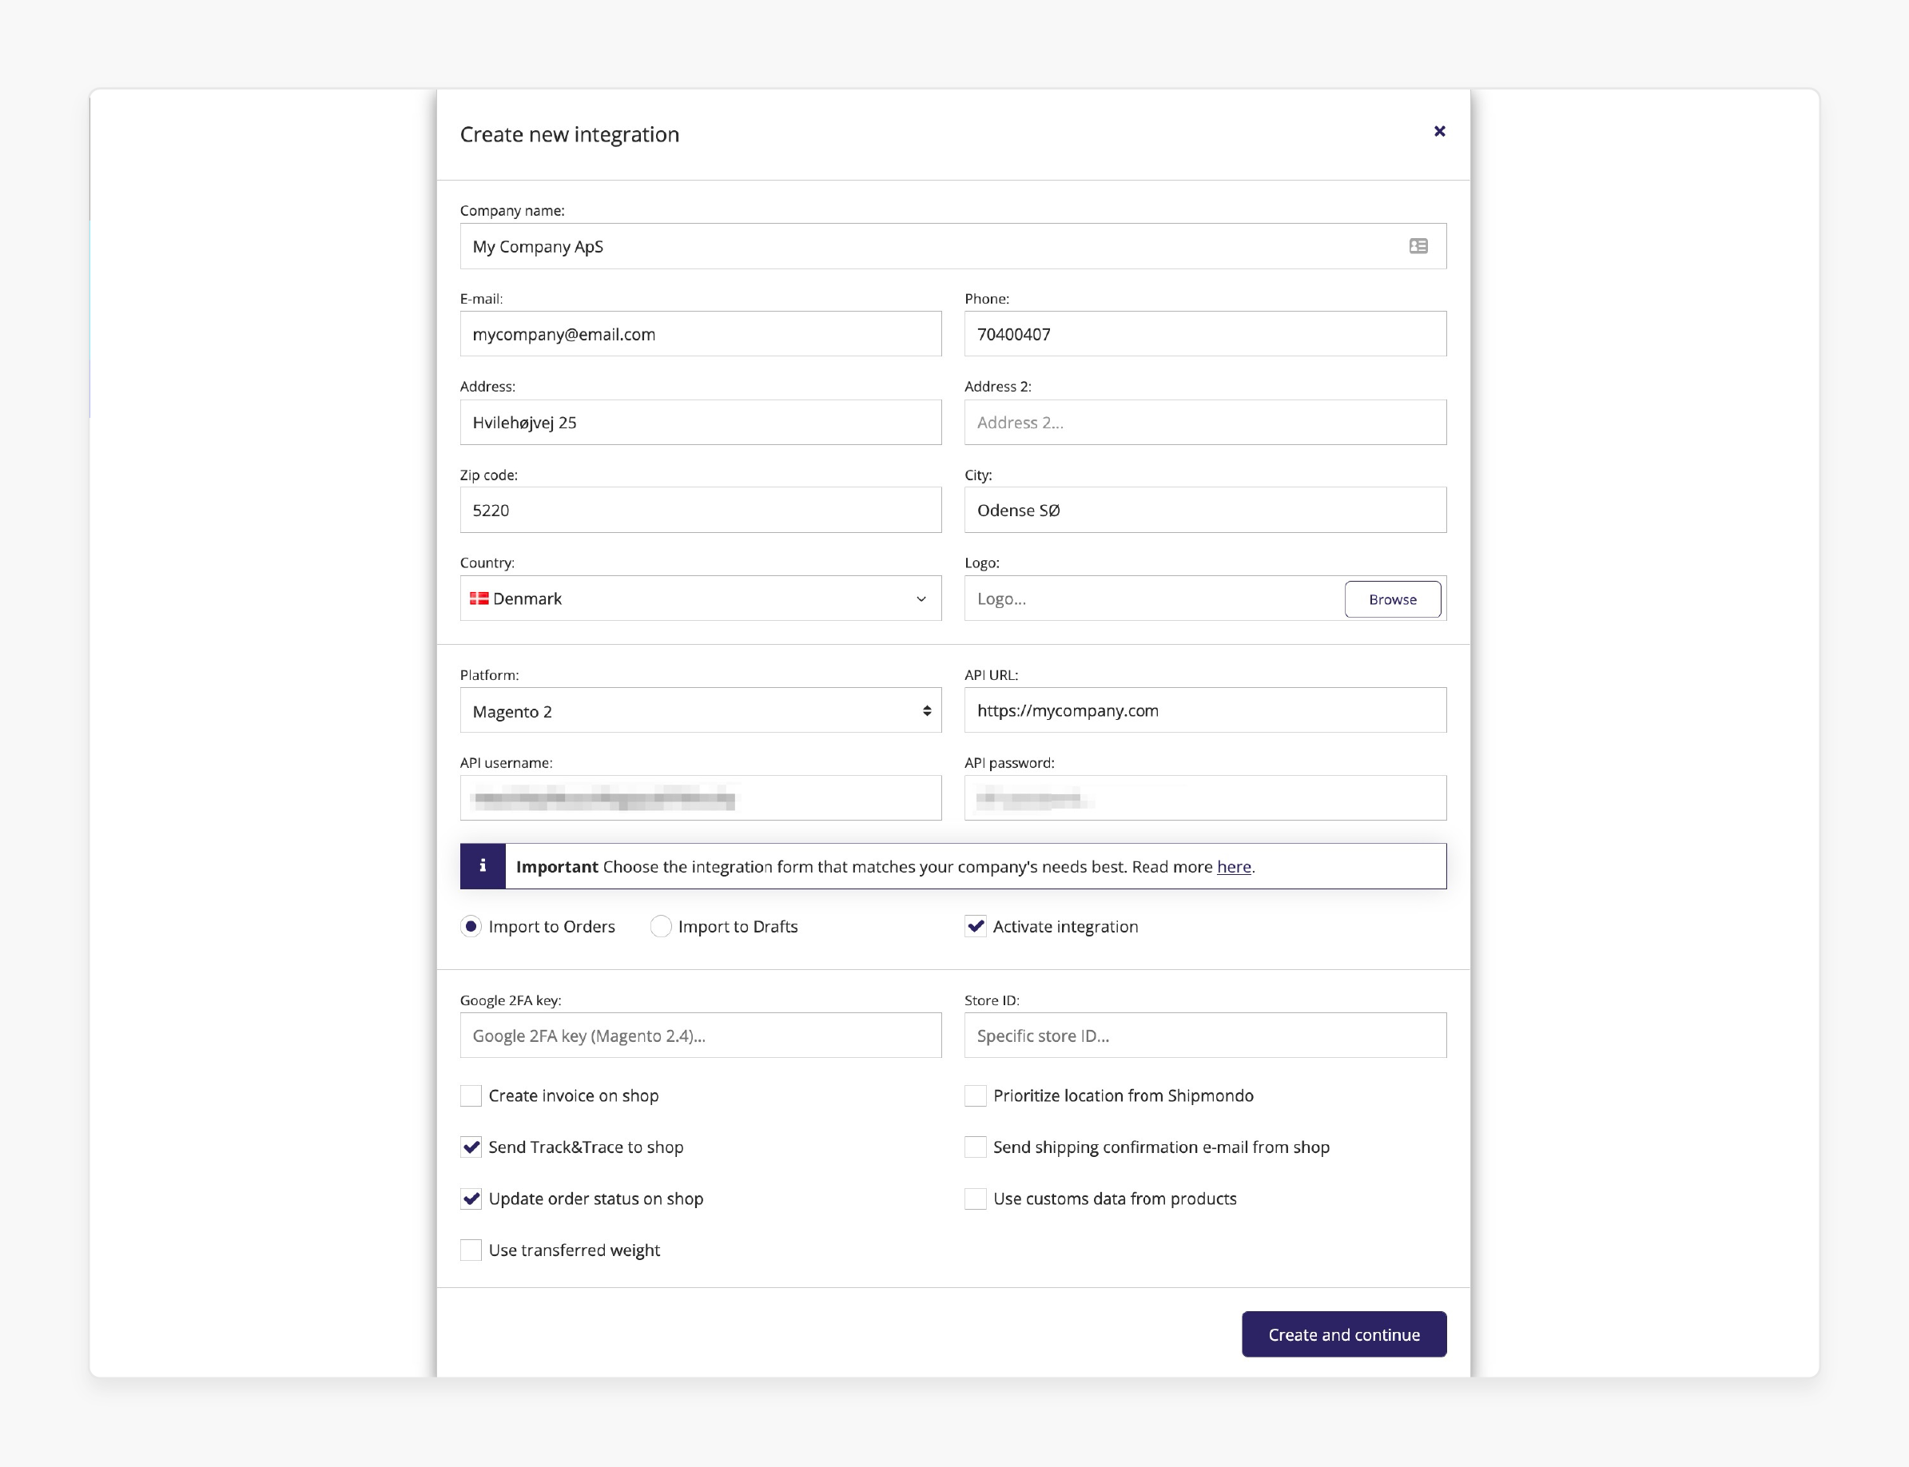Enable Use transferred weight checkbox

click(x=471, y=1250)
